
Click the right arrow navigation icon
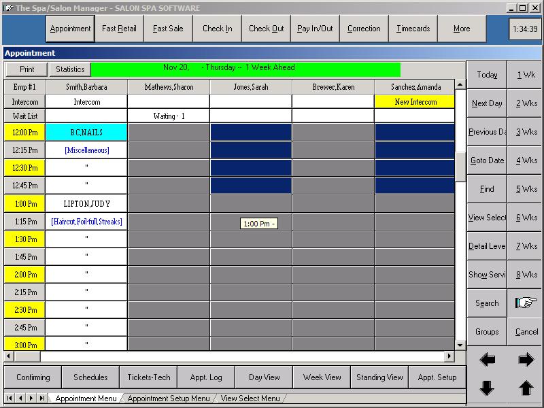526,360
